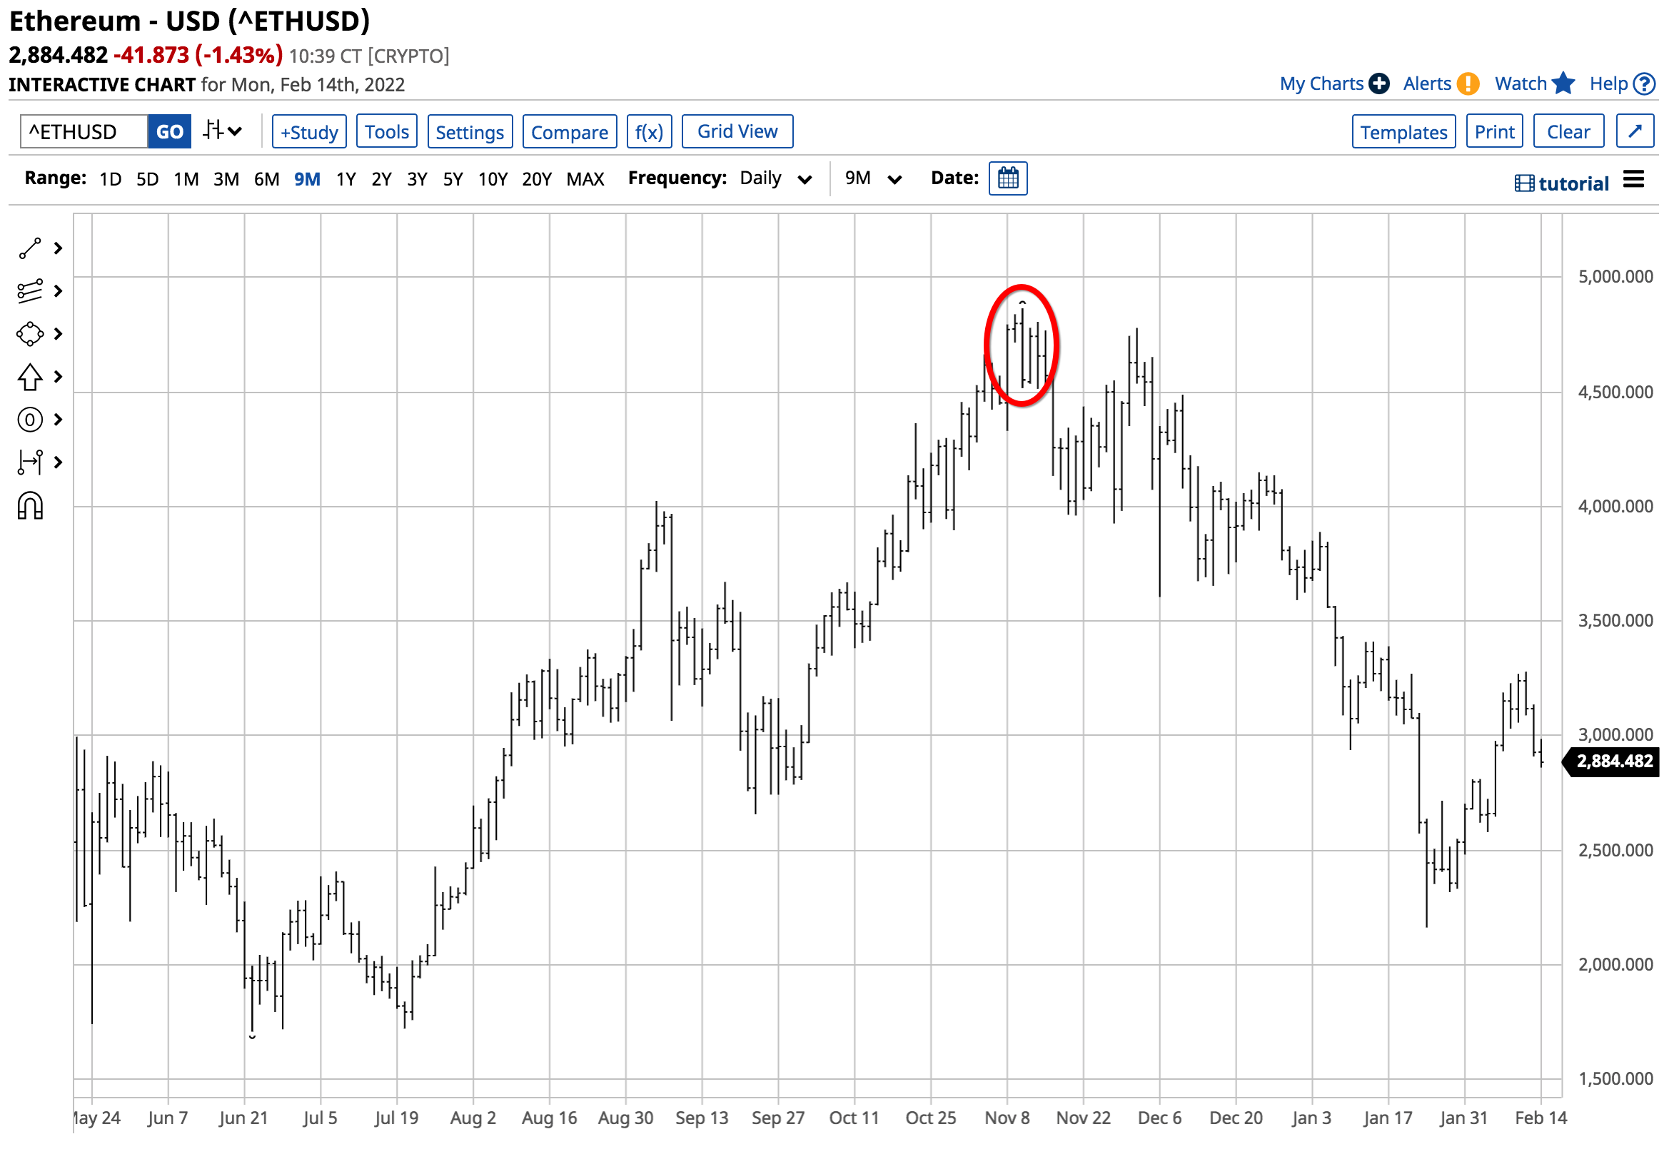Expand the arrow marker options arrow

(58, 376)
